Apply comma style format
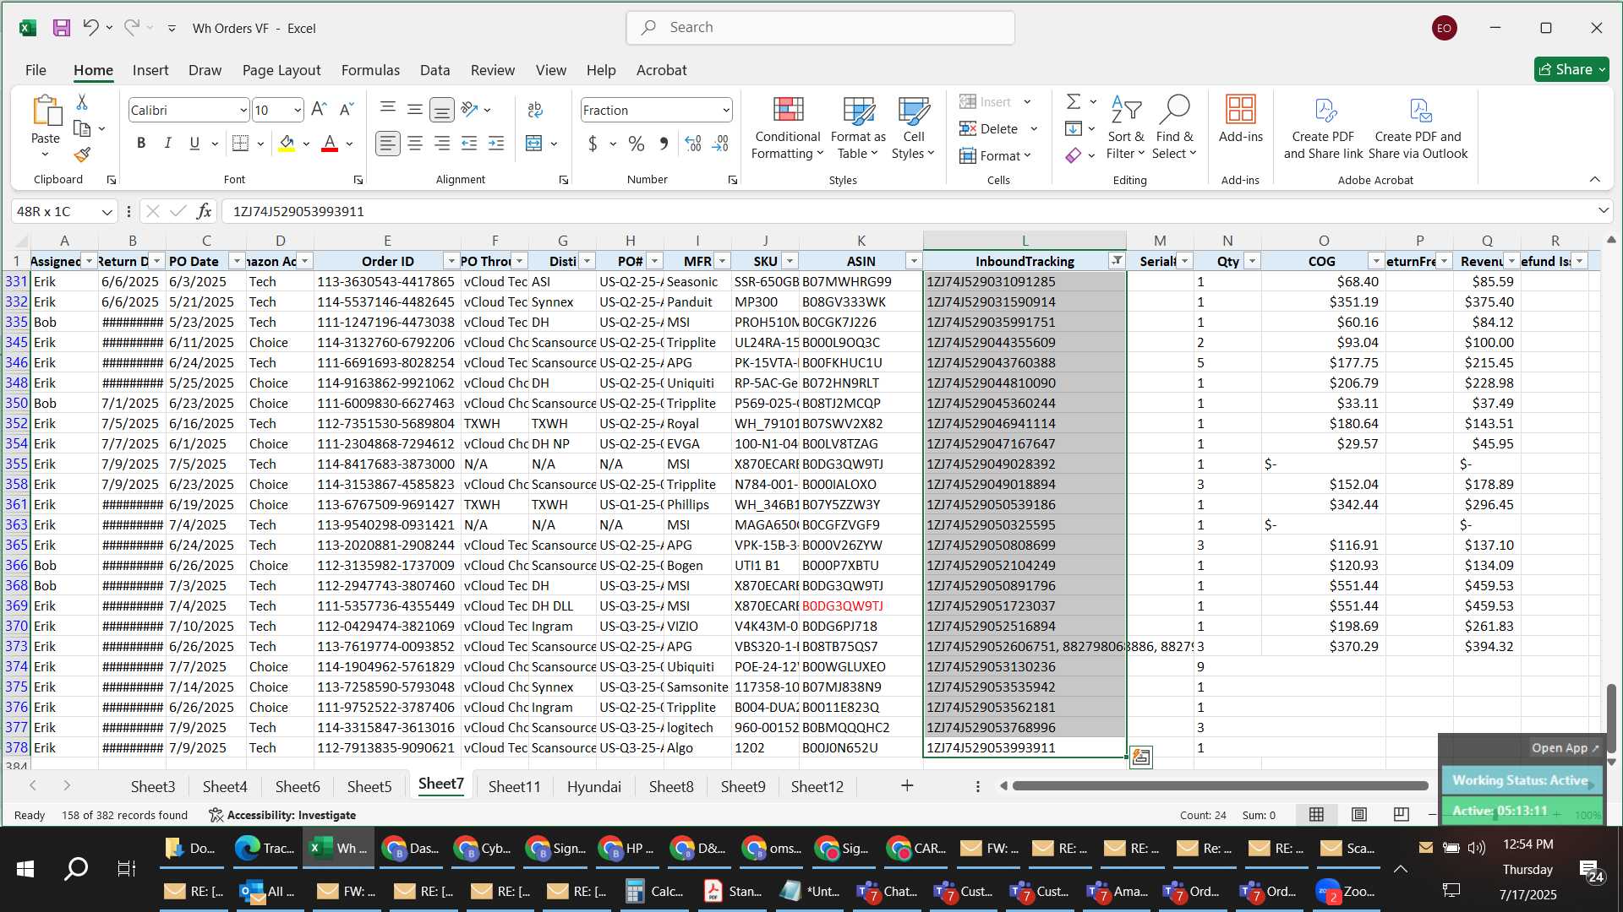Viewport: 1623px width, 912px height. pos(664,144)
